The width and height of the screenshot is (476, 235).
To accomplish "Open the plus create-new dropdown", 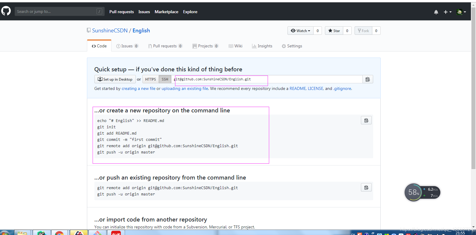I will (448, 12).
